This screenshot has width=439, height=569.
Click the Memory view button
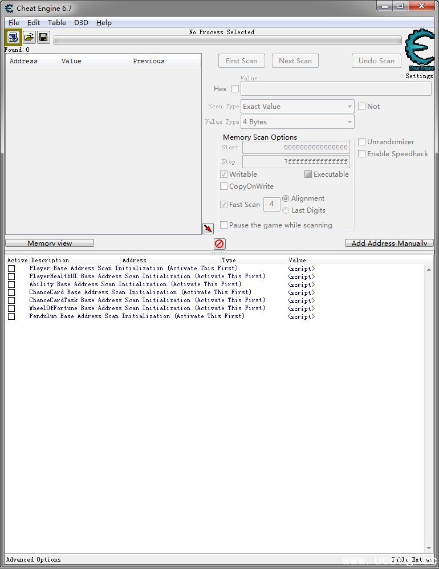50,243
